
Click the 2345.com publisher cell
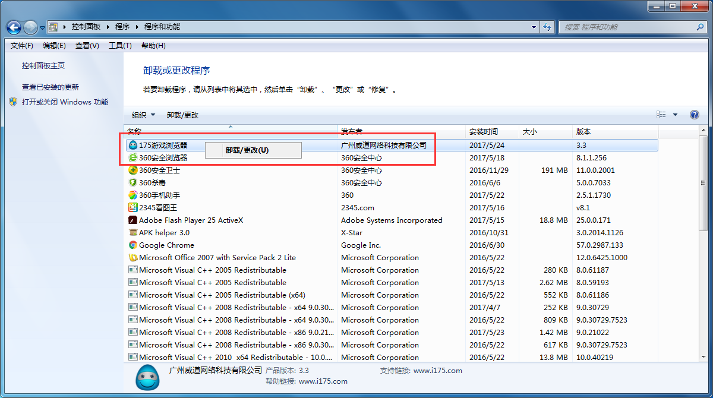(x=358, y=207)
